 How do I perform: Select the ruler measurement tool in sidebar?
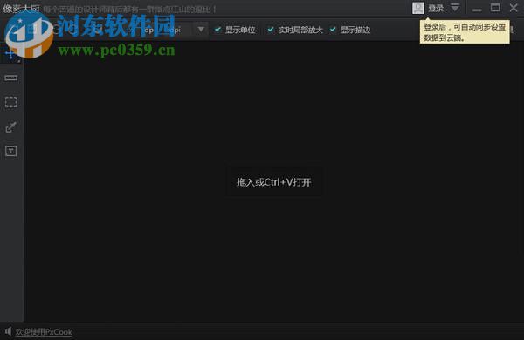(x=11, y=78)
